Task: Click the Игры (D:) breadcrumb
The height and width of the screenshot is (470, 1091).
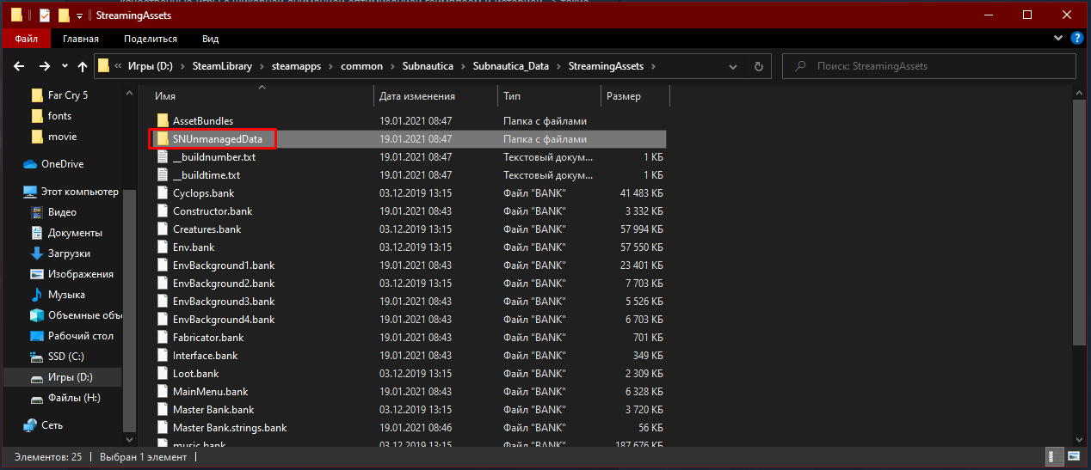Action: click(152, 66)
